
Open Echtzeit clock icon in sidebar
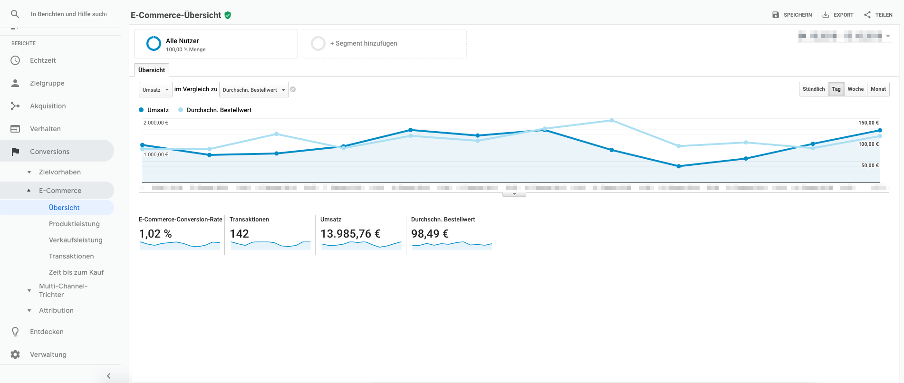click(x=15, y=60)
